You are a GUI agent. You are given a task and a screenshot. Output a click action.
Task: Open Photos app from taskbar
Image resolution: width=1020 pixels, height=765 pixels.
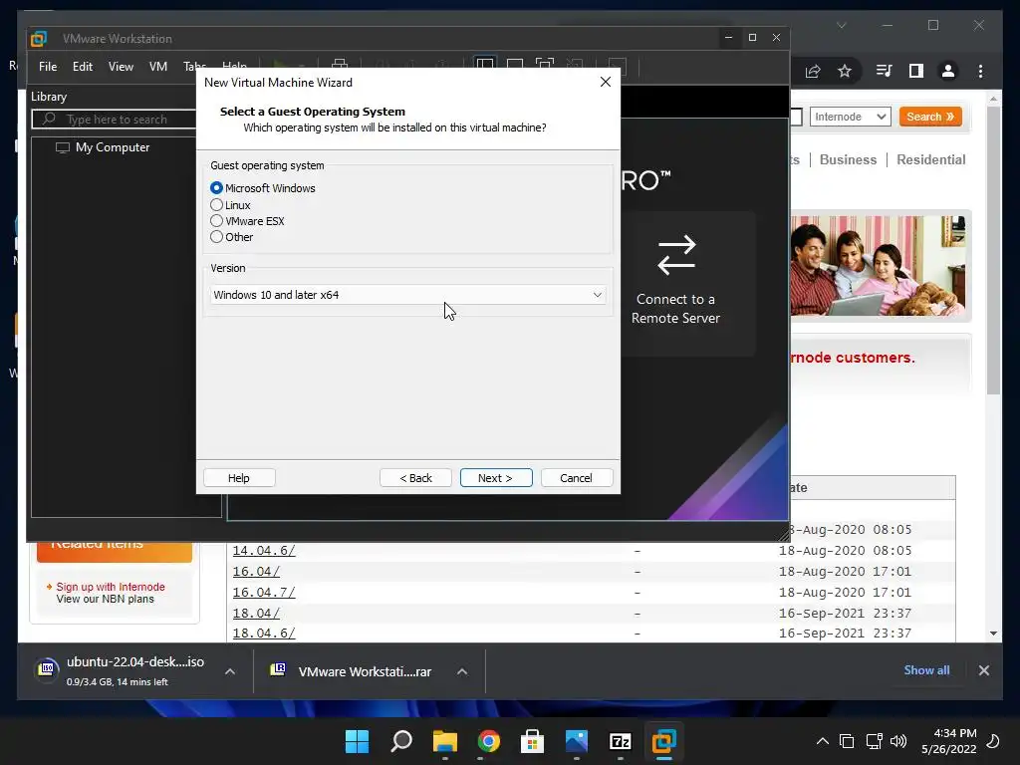coord(577,741)
